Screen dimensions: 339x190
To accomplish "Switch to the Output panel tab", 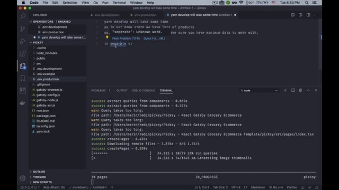I will (x=122, y=90).
